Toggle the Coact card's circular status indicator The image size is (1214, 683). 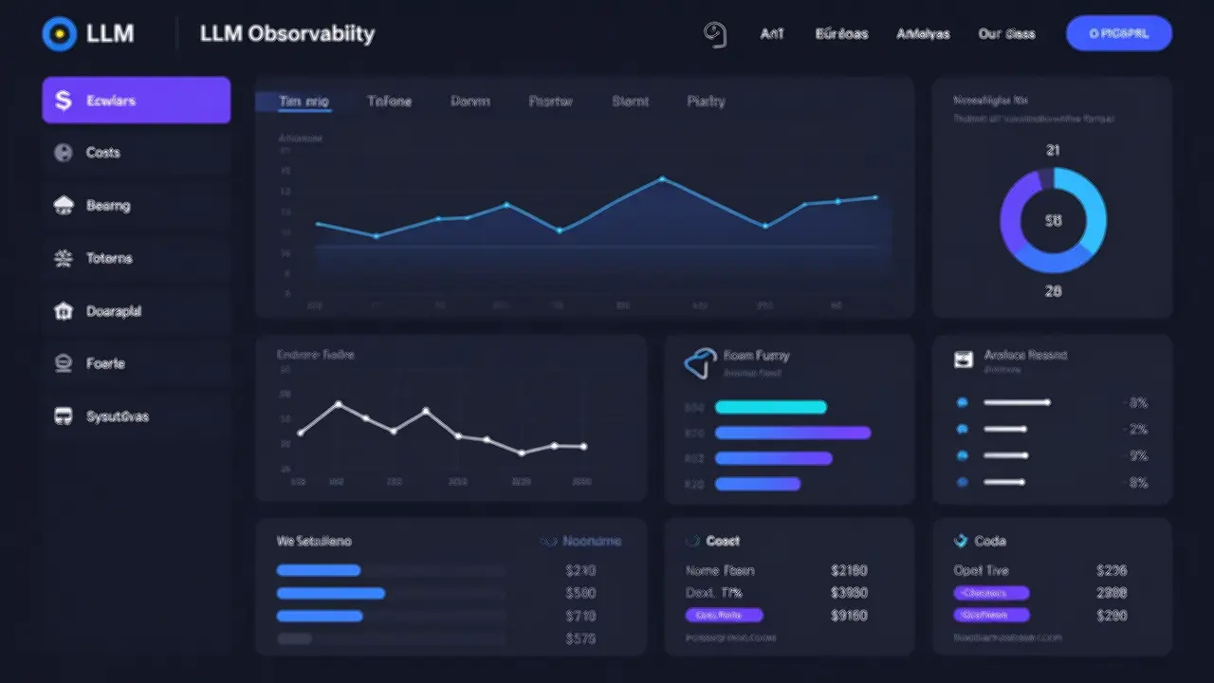coord(693,541)
